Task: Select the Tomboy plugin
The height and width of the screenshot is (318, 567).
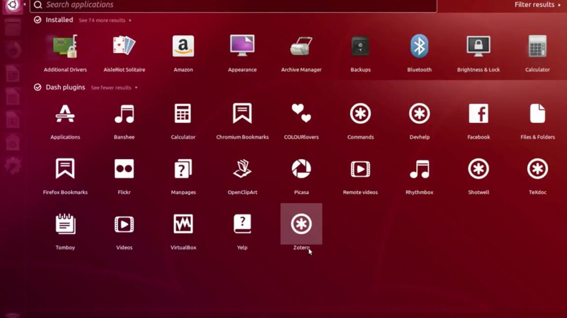Action: click(x=65, y=224)
